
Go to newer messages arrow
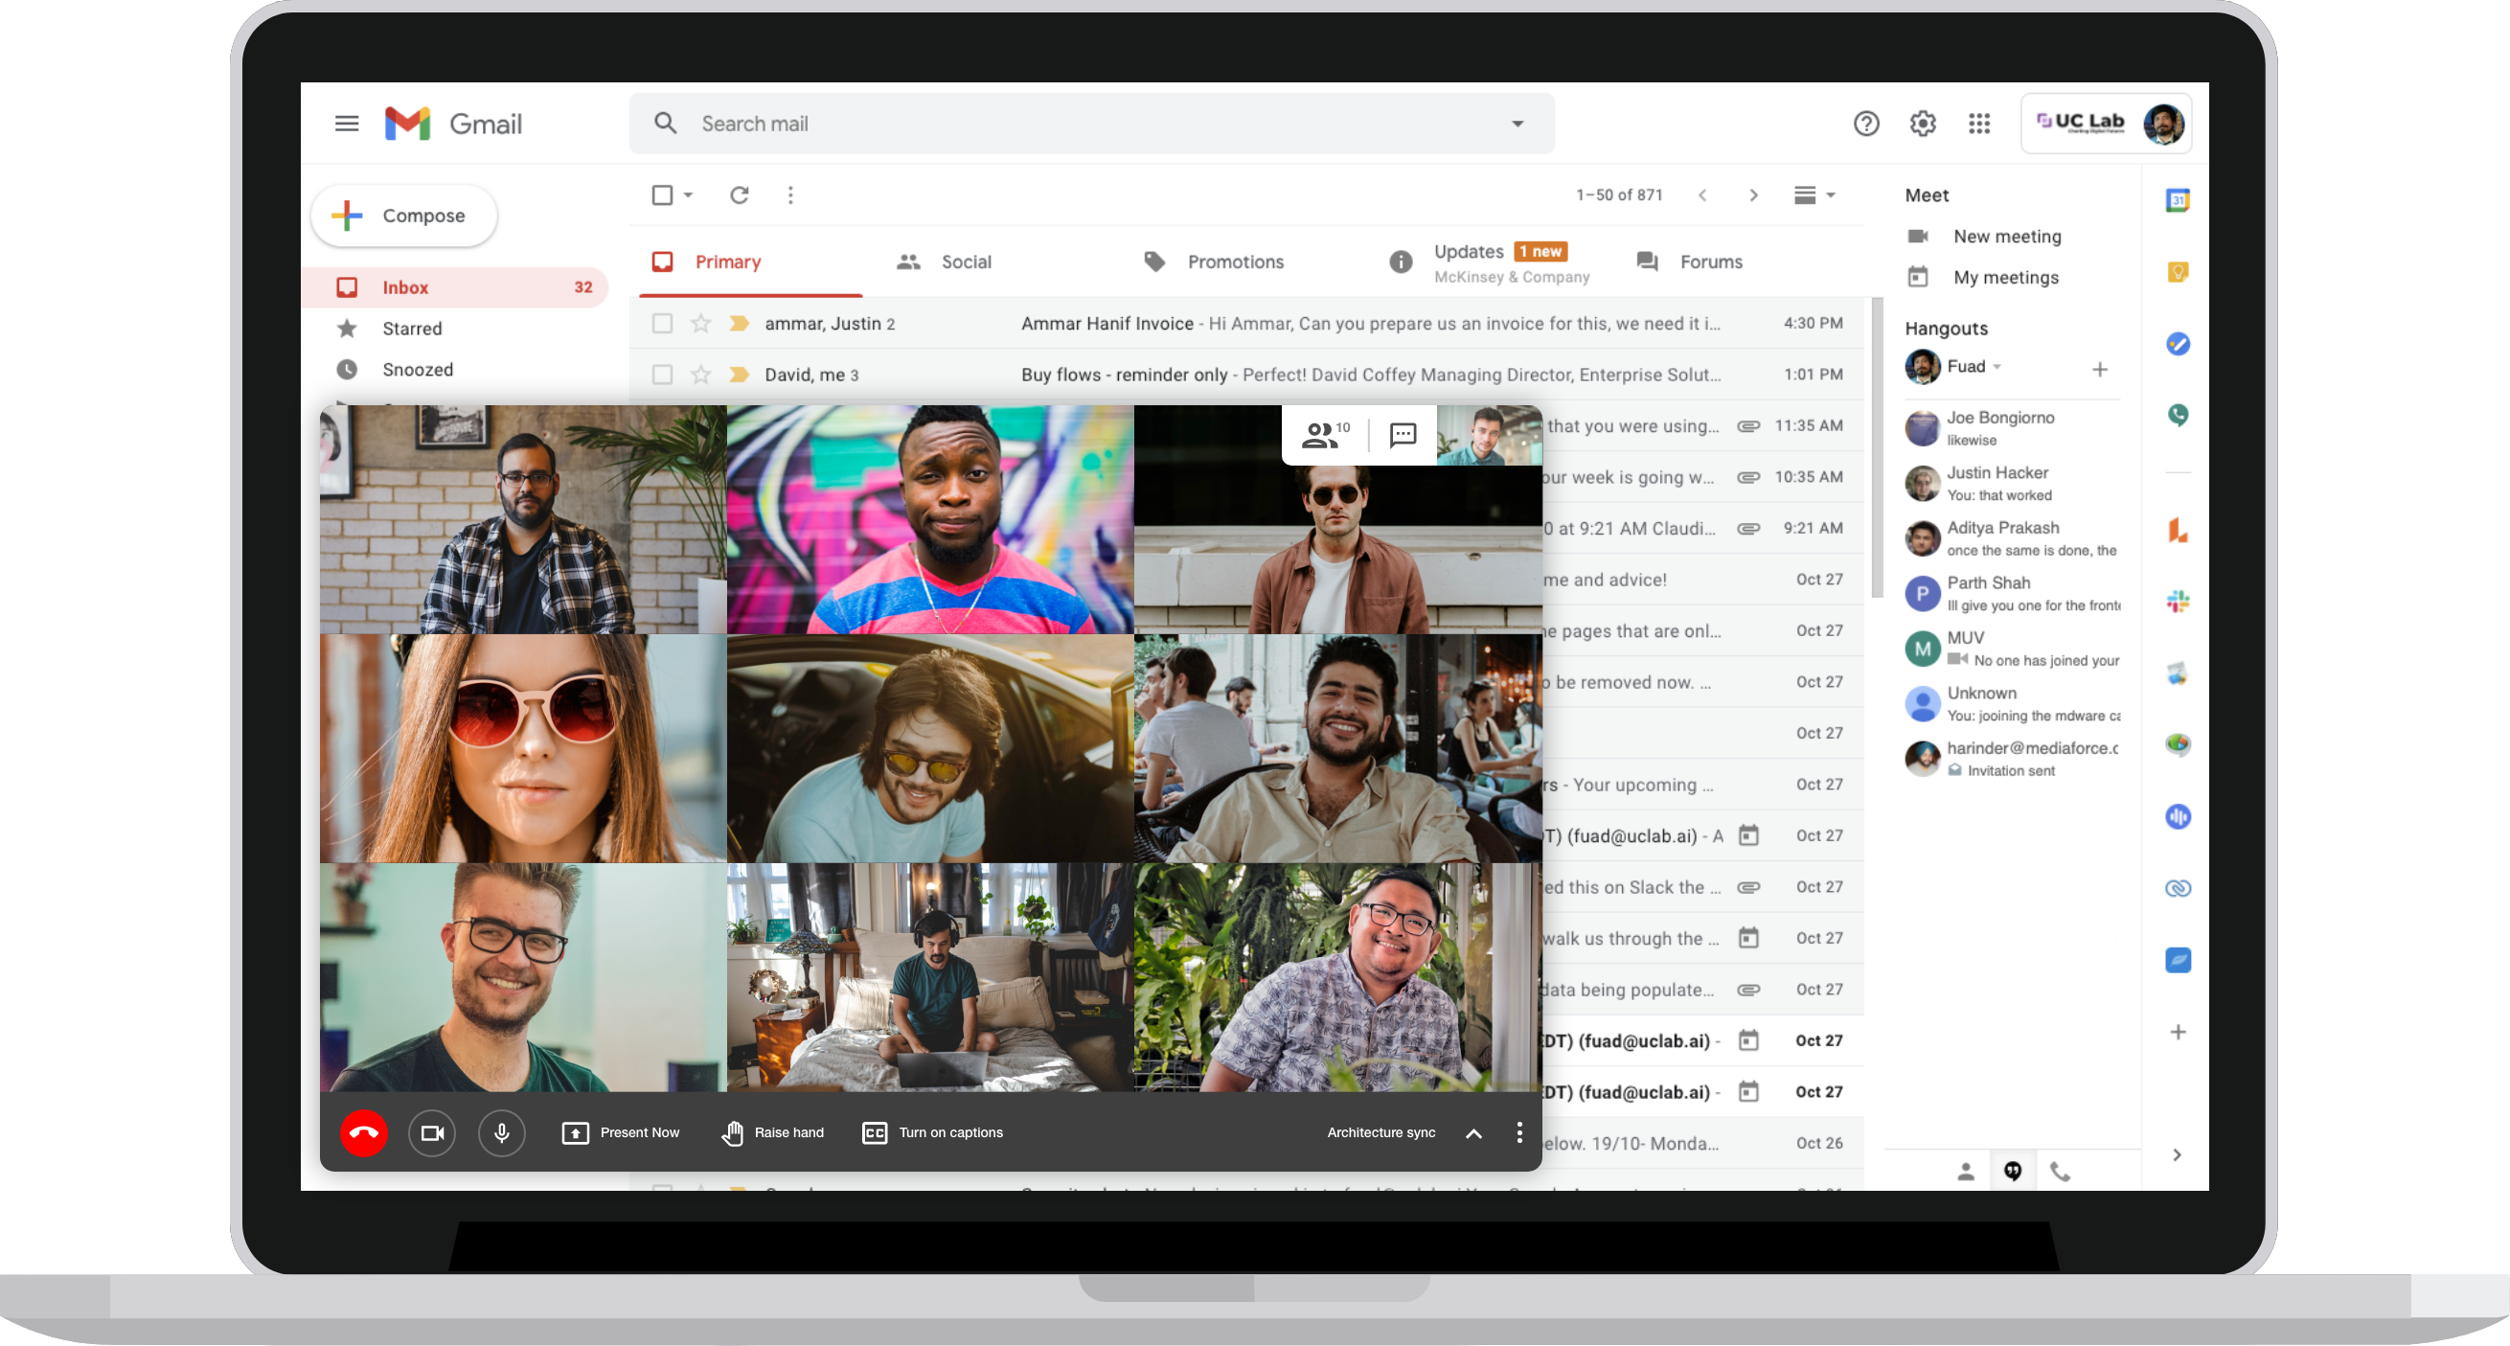point(1702,194)
